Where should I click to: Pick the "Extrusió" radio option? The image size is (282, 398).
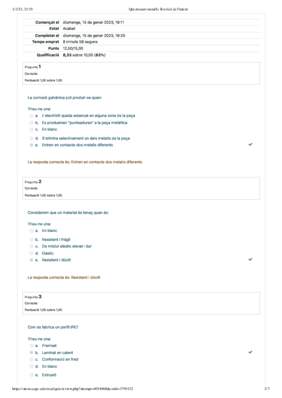point(31,375)
